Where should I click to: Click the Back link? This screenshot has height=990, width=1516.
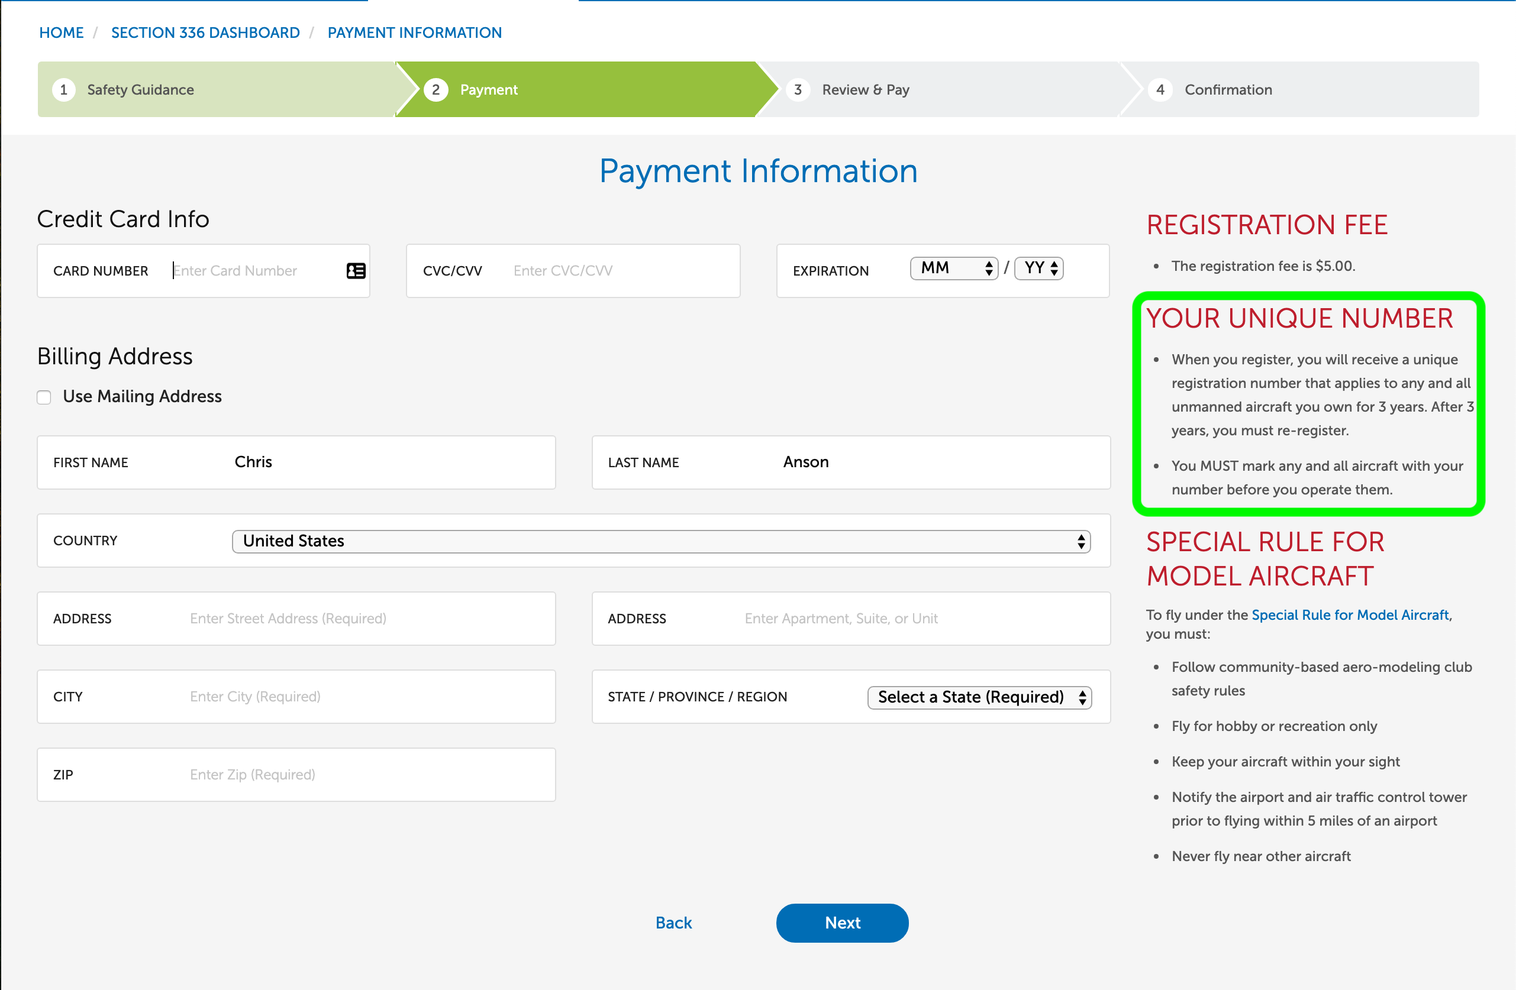pyautogui.click(x=673, y=923)
